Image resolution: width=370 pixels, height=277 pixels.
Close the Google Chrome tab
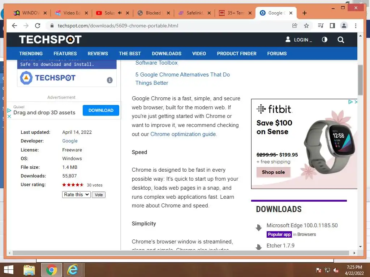point(291,13)
